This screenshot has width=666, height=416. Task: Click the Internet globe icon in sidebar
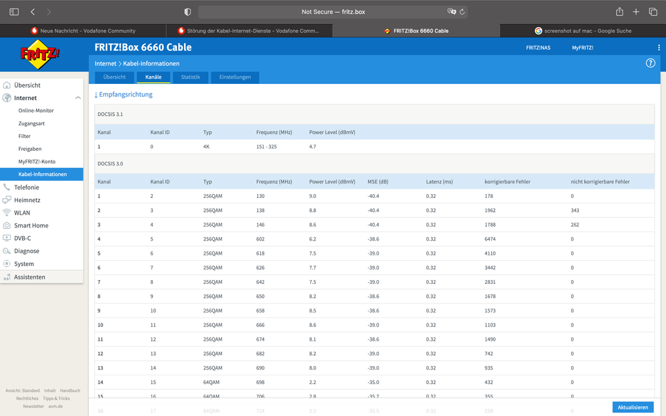tap(7, 97)
